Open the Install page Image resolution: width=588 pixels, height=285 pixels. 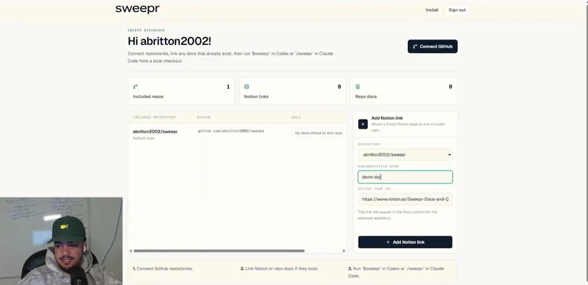point(432,10)
